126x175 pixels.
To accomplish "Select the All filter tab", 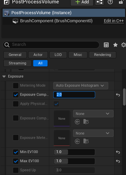I will 40,63.
